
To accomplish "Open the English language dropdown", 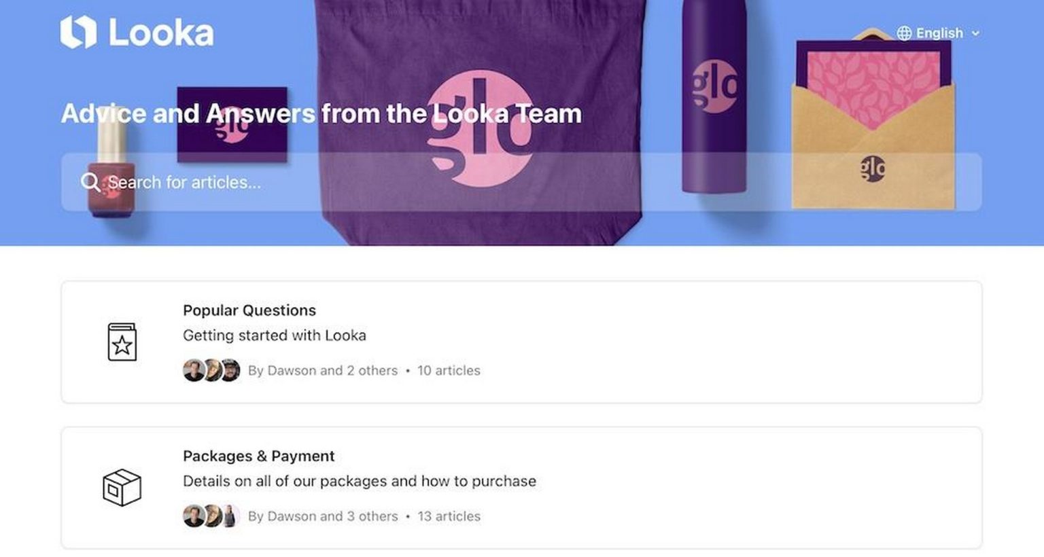I will (938, 33).
